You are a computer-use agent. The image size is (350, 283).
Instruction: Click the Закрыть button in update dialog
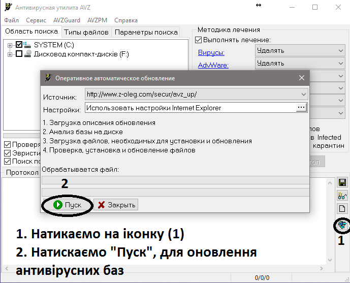tap(116, 205)
